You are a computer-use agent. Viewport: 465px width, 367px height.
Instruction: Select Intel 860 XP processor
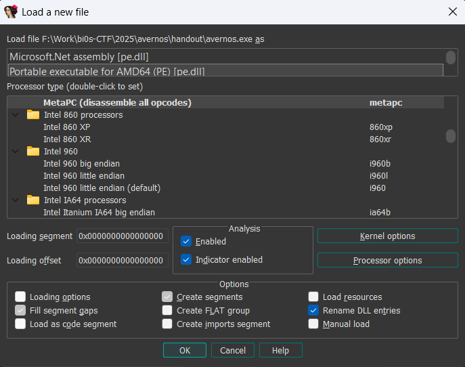[x=225, y=127]
